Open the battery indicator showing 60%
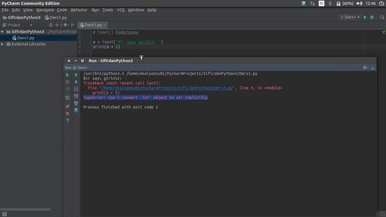This screenshot has width=386, height=217. [345, 4]
